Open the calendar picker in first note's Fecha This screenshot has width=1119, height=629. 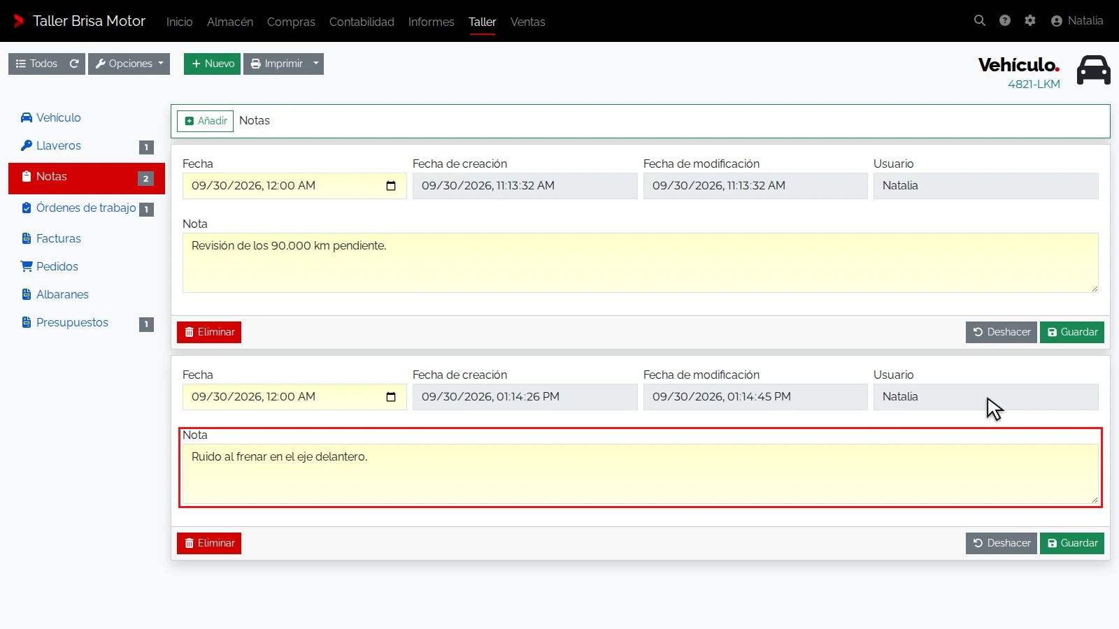(391, 186)
